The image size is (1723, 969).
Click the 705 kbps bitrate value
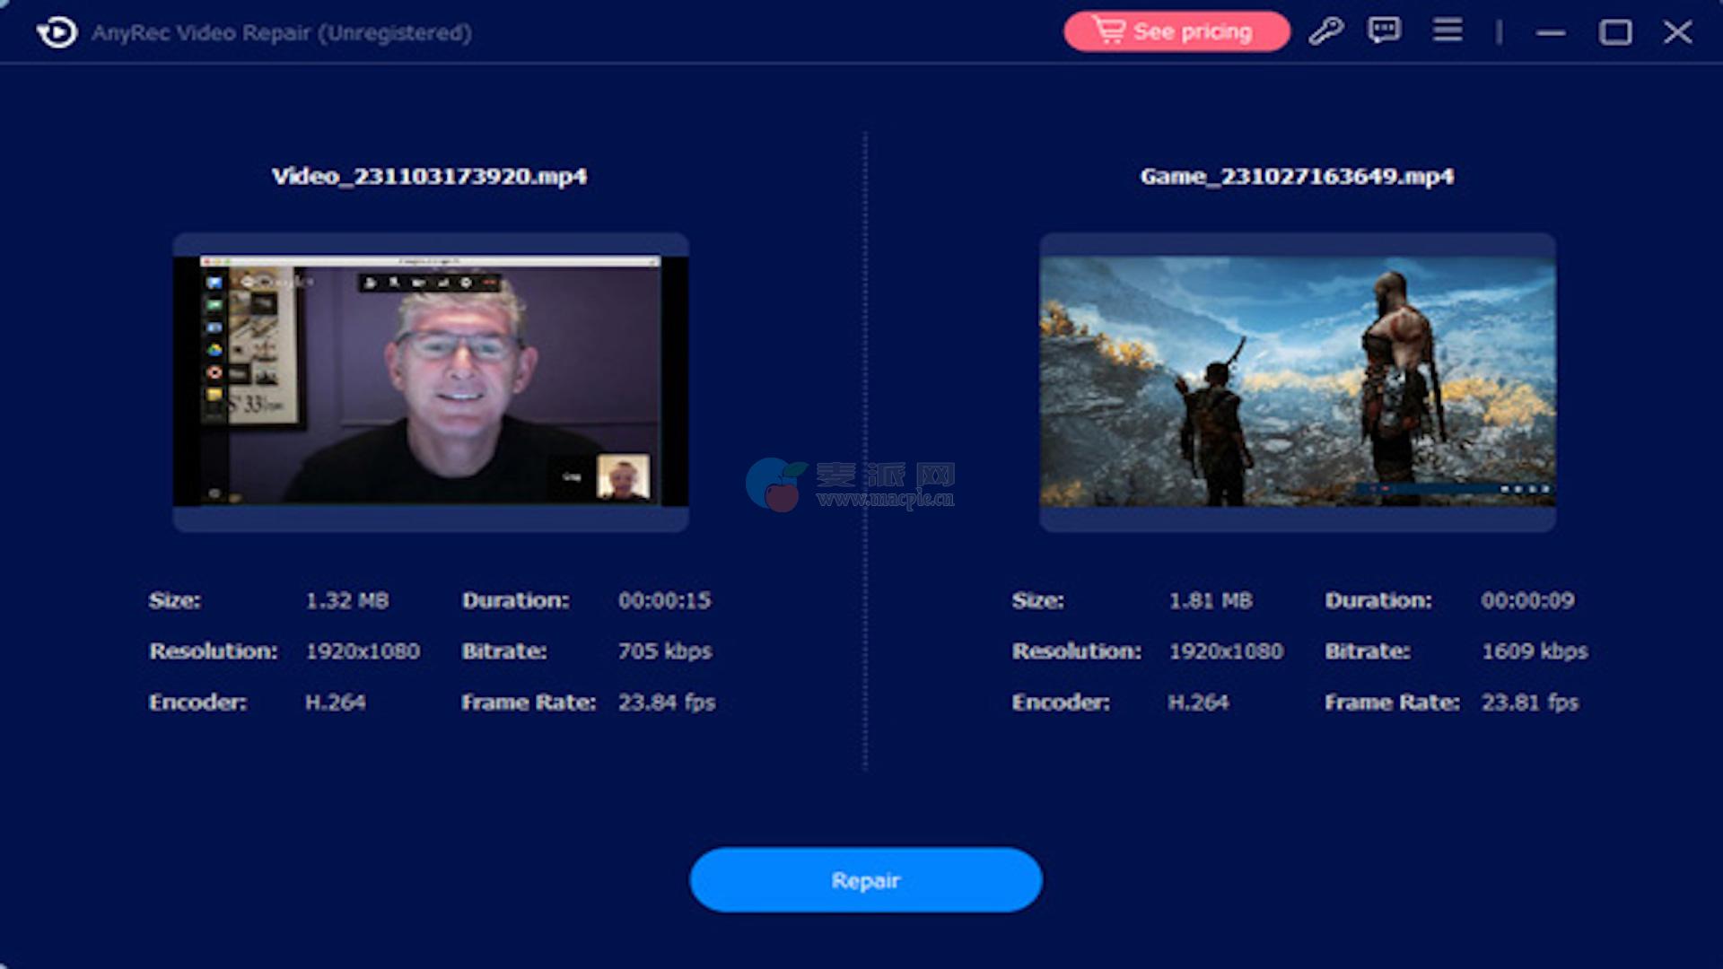(x=665, y=651)
